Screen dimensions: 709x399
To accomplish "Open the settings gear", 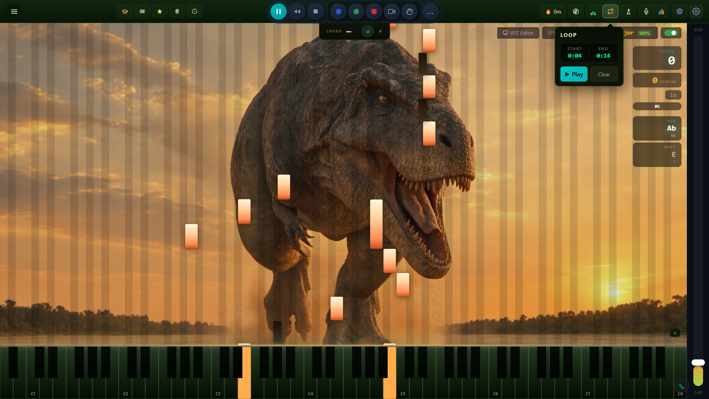I will tap(696, 12).
